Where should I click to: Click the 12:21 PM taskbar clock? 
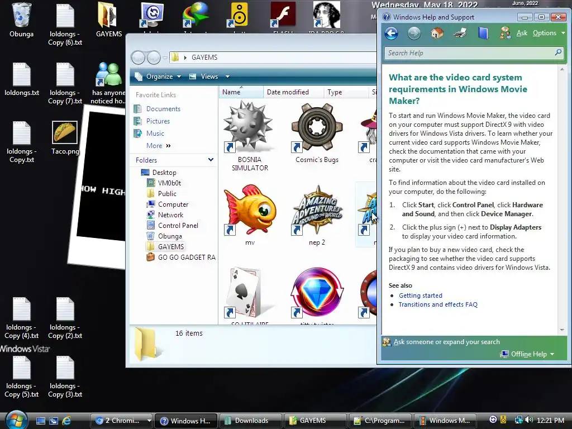tap(551, 420)
